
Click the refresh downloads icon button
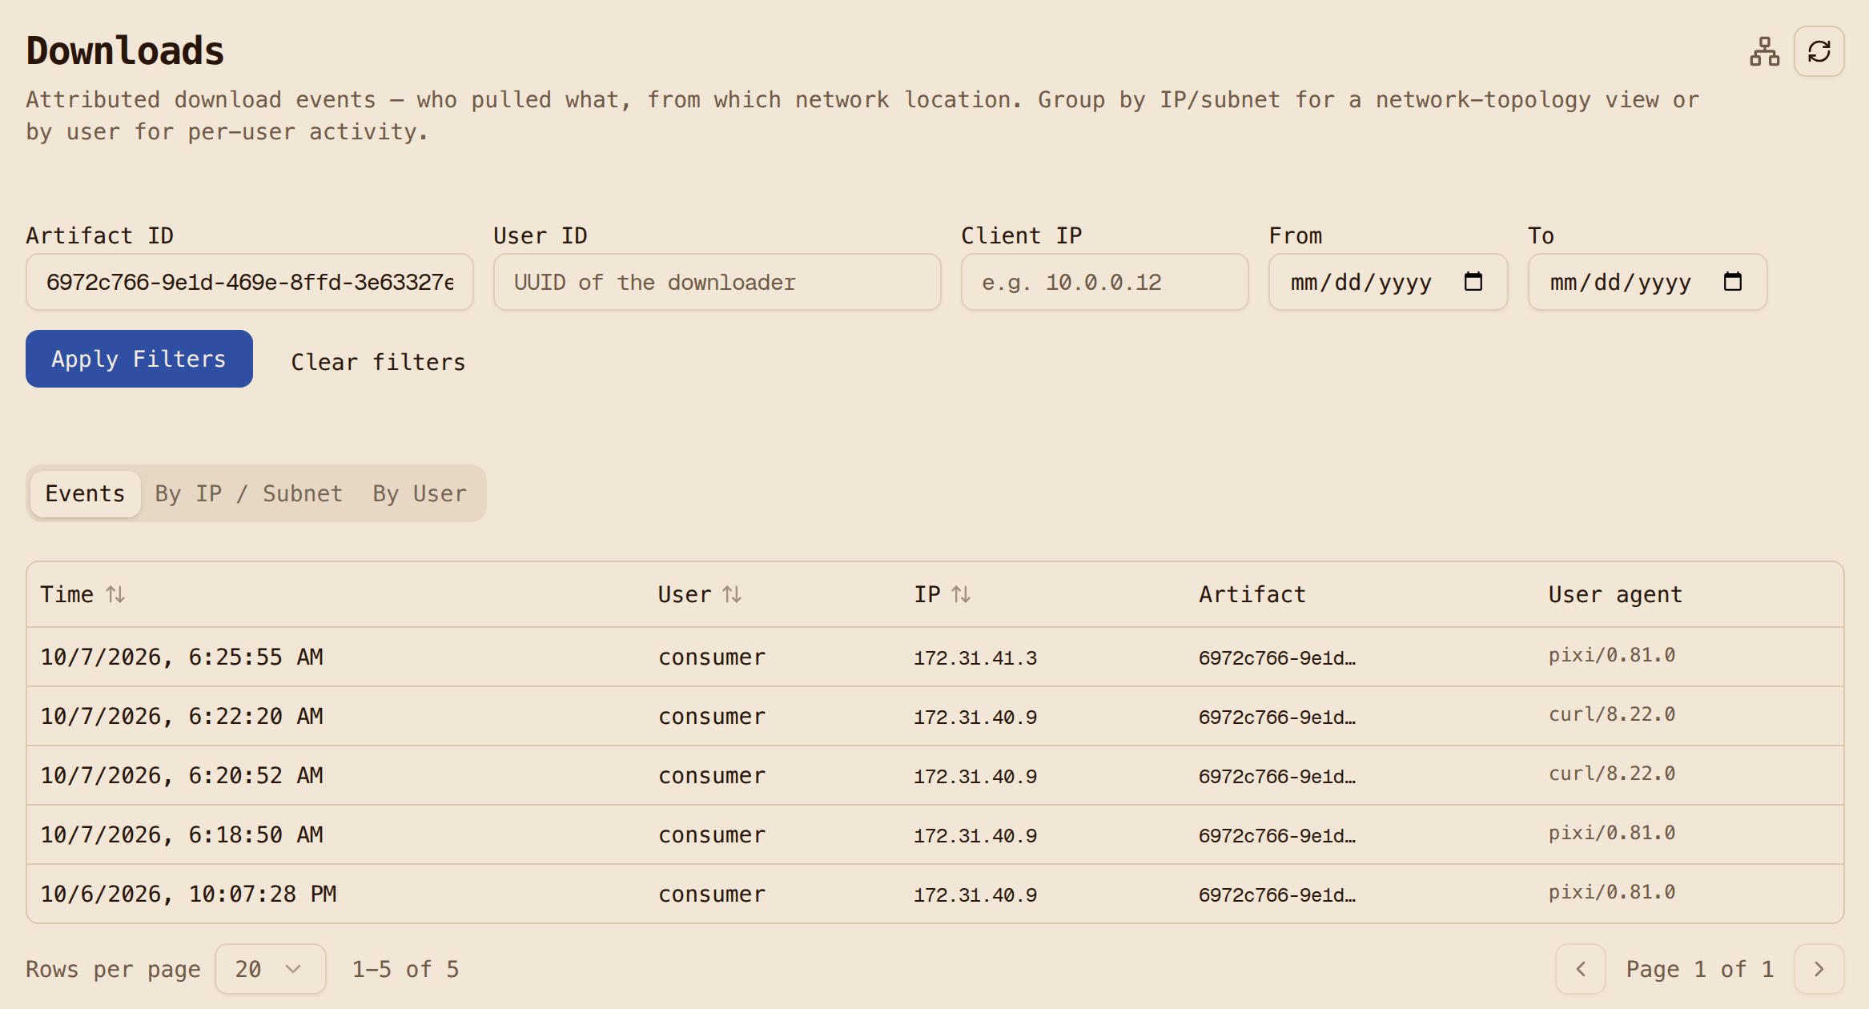click(x=1819, y=52)
